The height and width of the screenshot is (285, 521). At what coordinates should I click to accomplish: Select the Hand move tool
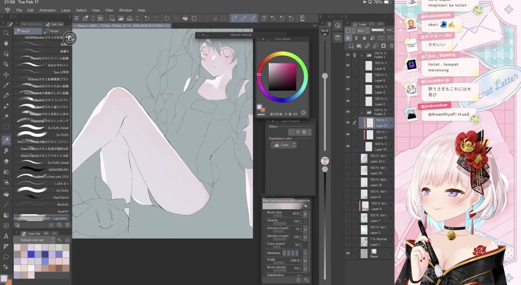(6, 43)
